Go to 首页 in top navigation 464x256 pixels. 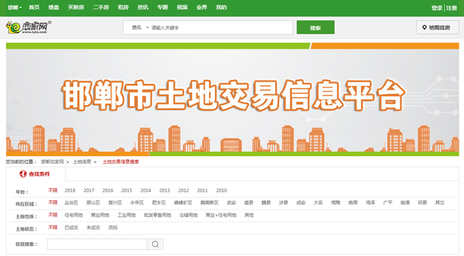click(34, 7)
